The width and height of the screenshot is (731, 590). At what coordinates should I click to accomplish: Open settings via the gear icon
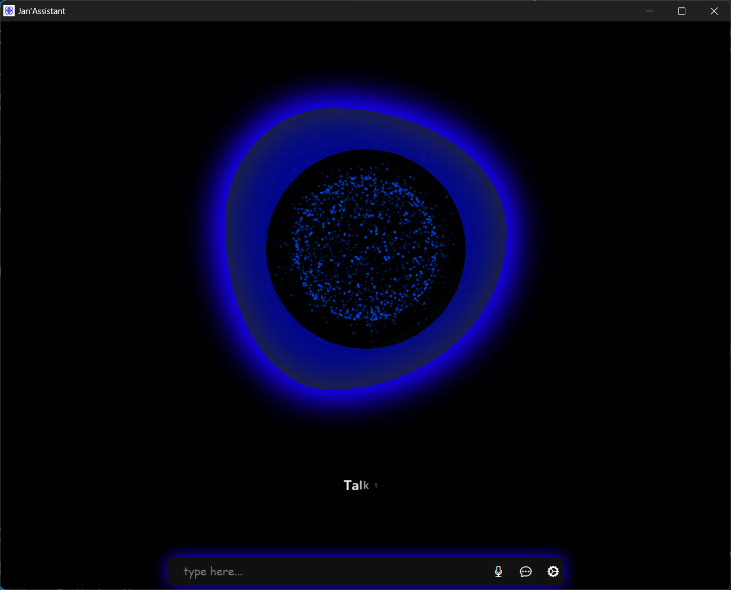point(553,571)
